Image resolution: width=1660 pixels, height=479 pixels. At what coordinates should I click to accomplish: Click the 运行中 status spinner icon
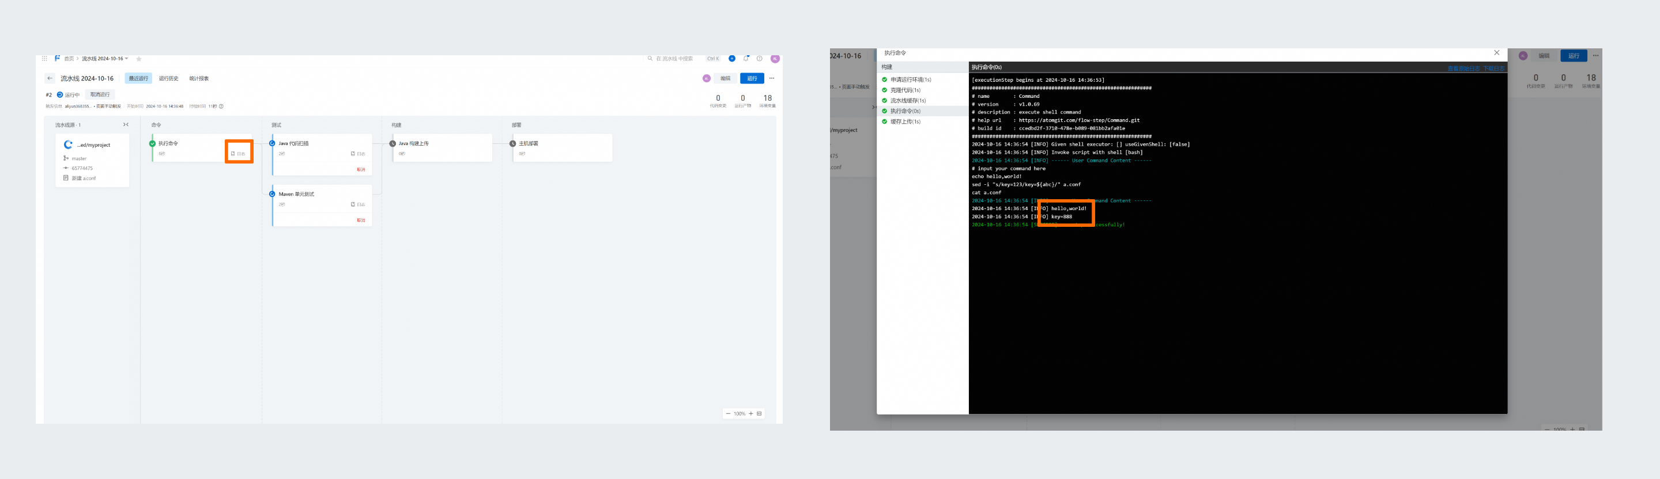coord(60,94)
